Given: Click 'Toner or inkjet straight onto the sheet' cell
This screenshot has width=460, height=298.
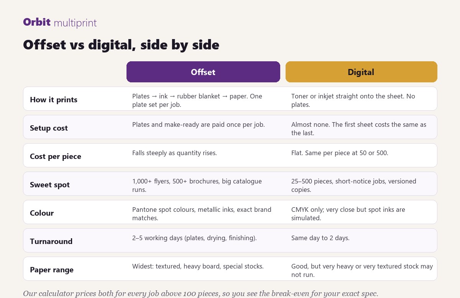Looking at the screenshot, I should click(353, 100).
